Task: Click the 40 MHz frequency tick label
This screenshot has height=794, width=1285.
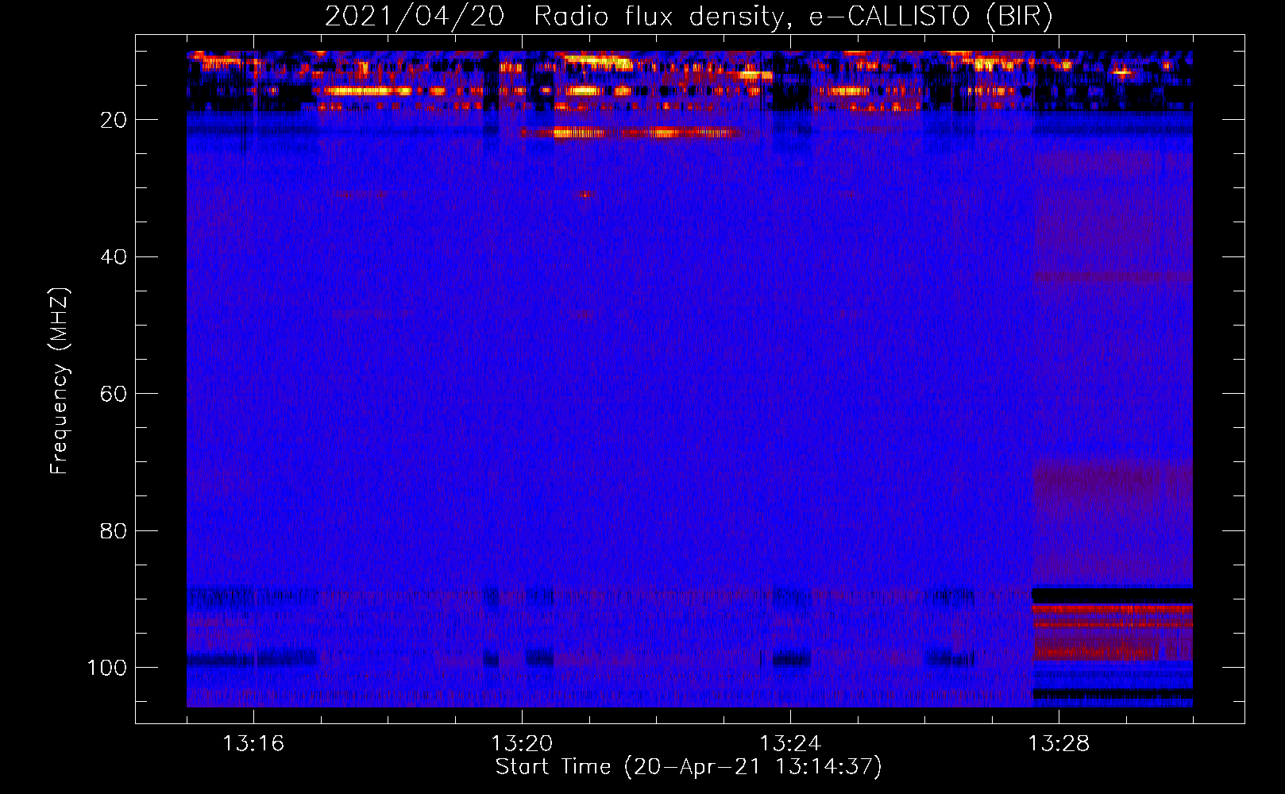Action: coord(114,256)
